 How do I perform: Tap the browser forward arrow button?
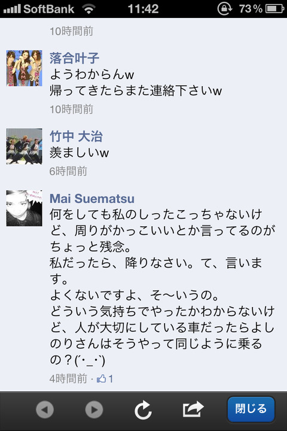tap(94, 410)
